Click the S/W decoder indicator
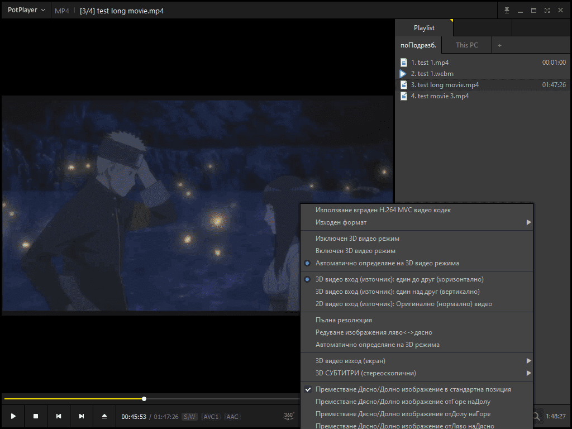The image size is (572, 429). pos(189,417)
